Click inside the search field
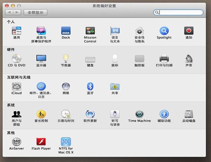This screenshot has width=211, height=162. point(178,12)
